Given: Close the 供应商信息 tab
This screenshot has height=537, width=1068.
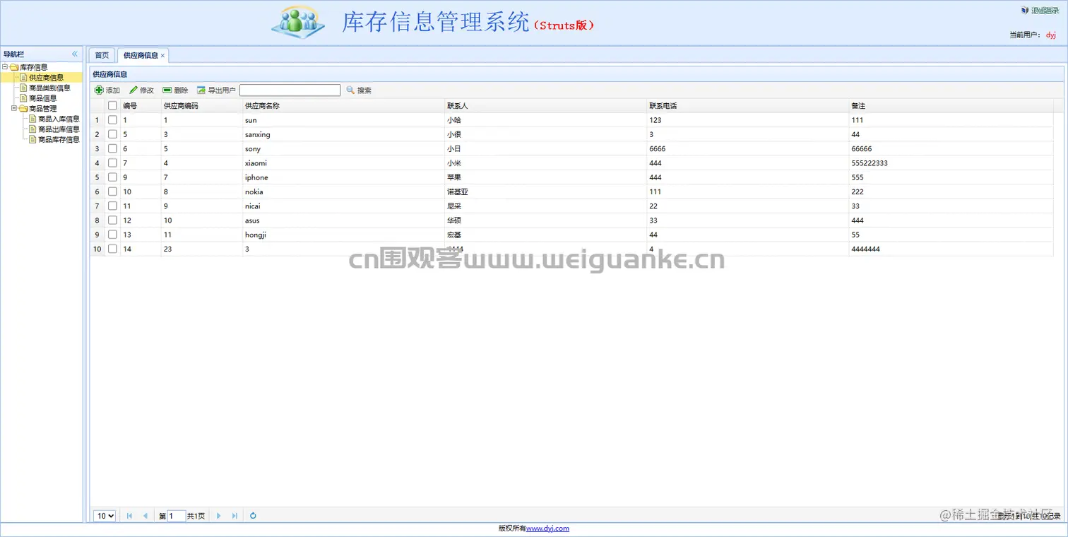Looking at the screenshot, I should click(163, 56).
